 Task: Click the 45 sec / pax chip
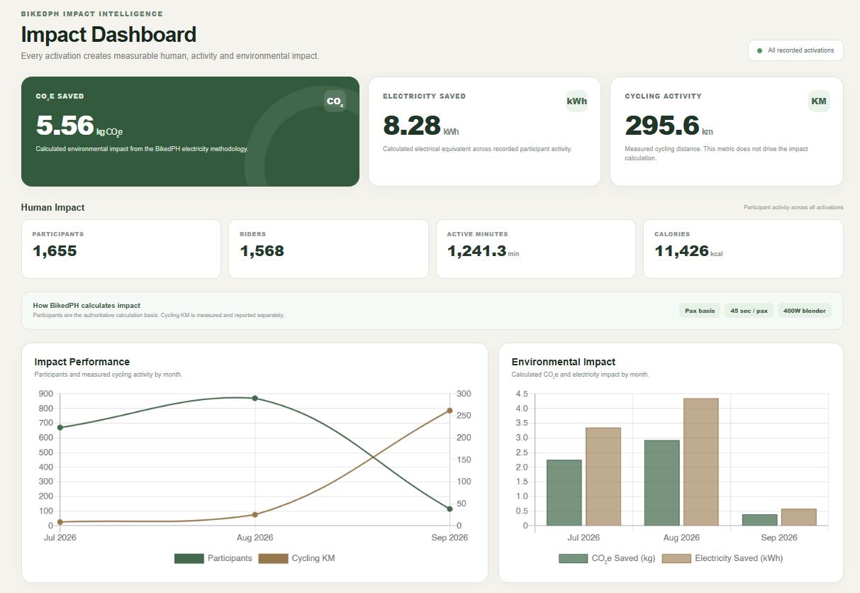(749, 311)
